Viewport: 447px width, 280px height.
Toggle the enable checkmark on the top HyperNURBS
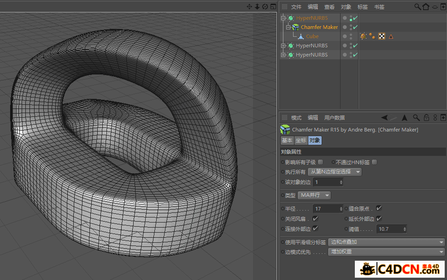coord(355,18)
